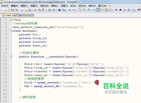
Task: Open Find with the binoculars icon
Action: tap(59, 10)
